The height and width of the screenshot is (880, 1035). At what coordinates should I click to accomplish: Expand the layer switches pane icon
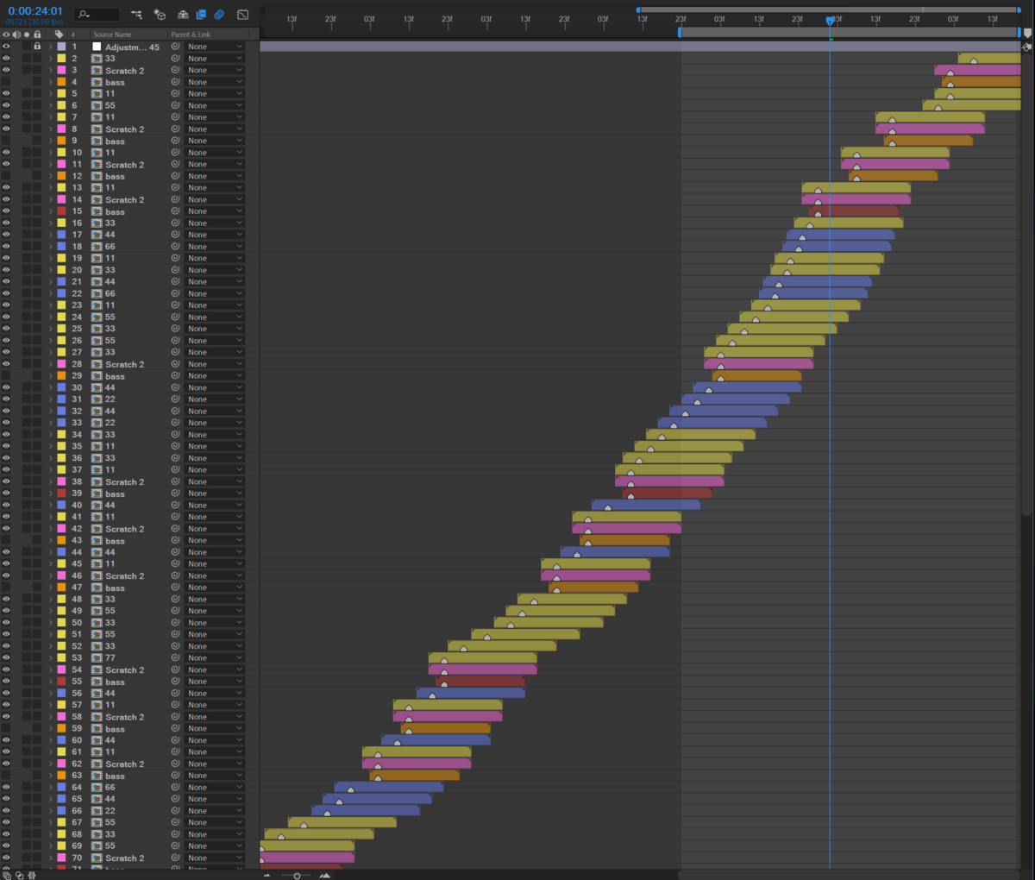[x=7, y=875]
